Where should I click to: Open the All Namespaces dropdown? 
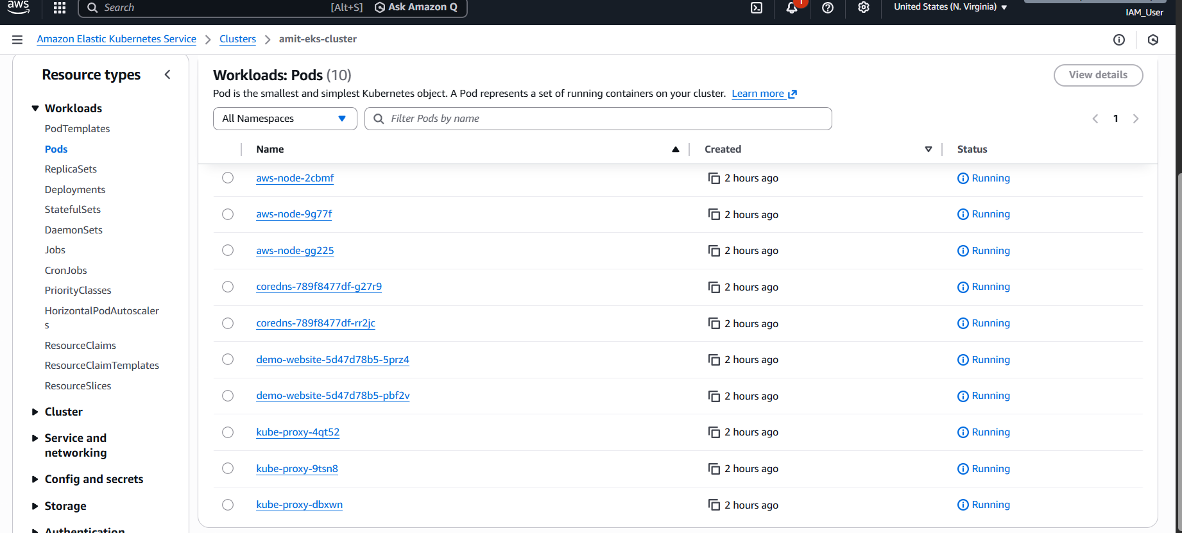tap(285, 119)
